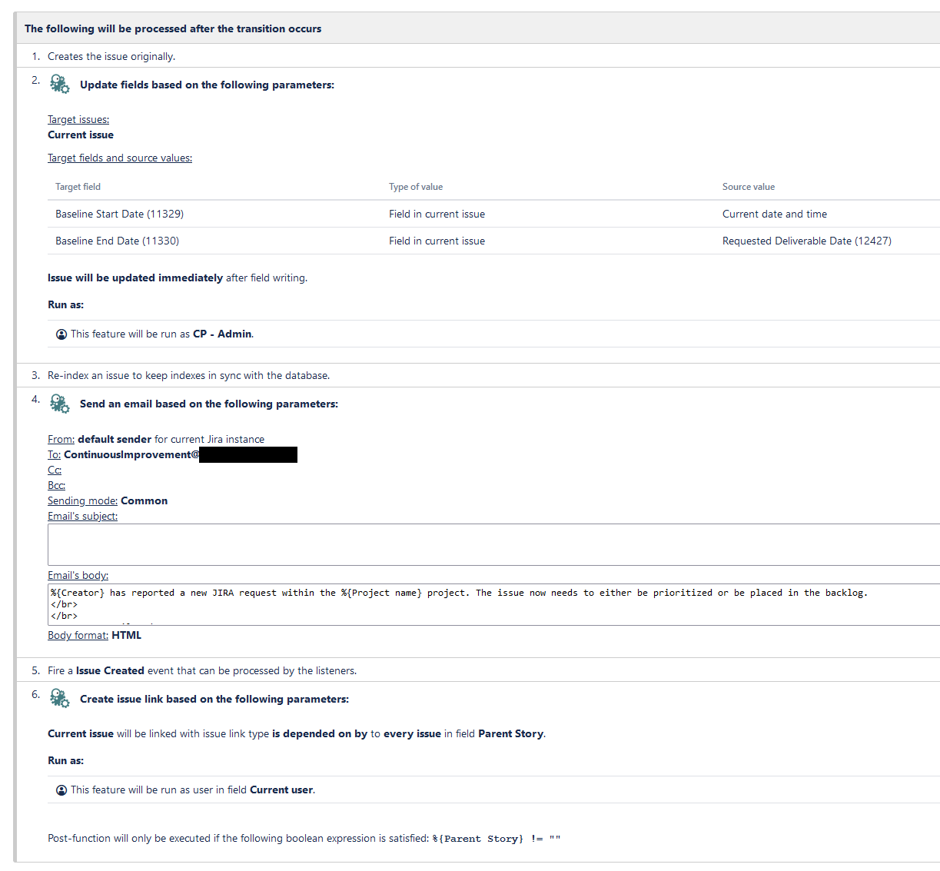The image size is (940, 871).
Task: Click Send an email based on parameters heading
Action: (x=209, y=404)
